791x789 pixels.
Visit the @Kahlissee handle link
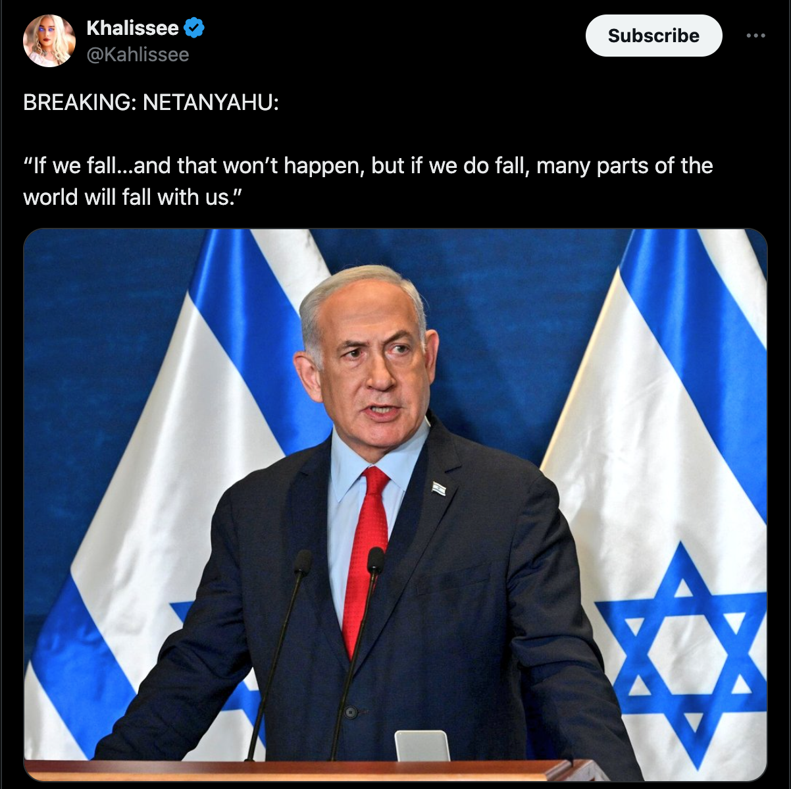pos(138,55)
